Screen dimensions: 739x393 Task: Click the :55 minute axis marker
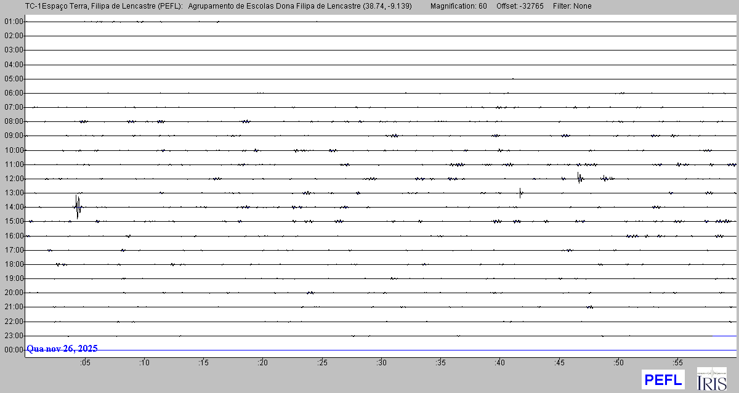click(677, 363)
